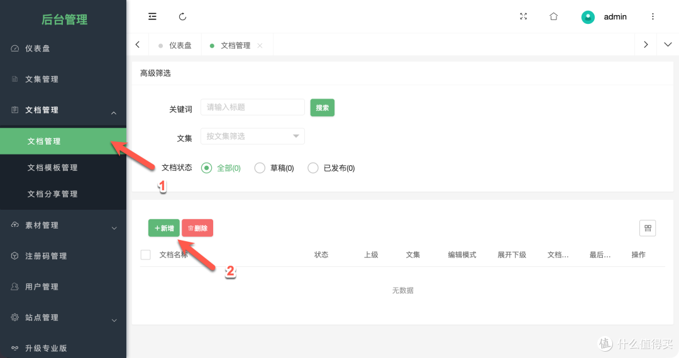The height and width of the screenshot is (358, 679).
Task: Click the 操作 column header
Action: [638, 254]
